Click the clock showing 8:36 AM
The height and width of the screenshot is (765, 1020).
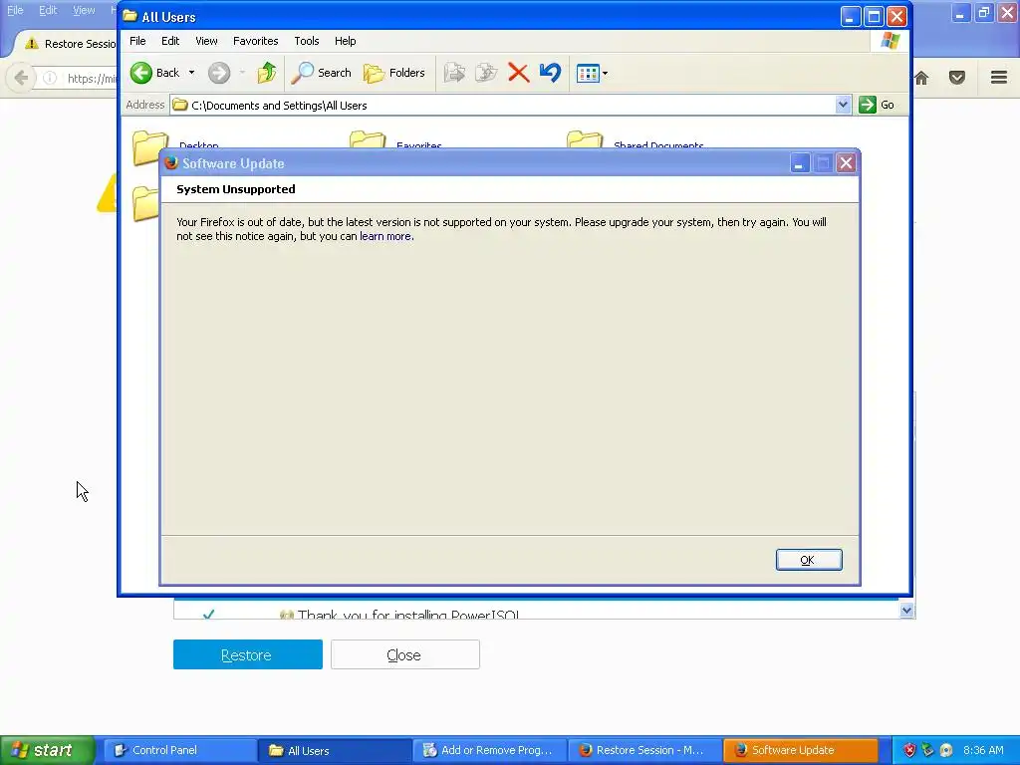click(983, 750)
